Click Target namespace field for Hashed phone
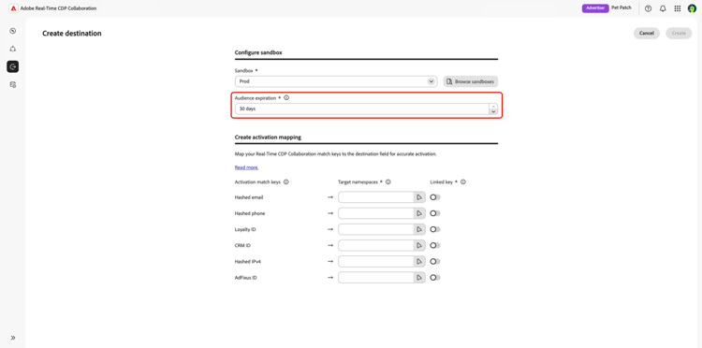Image resolution: width=702 pixels, height=348 pixels. pyautogui.click(x=375, y=213)
